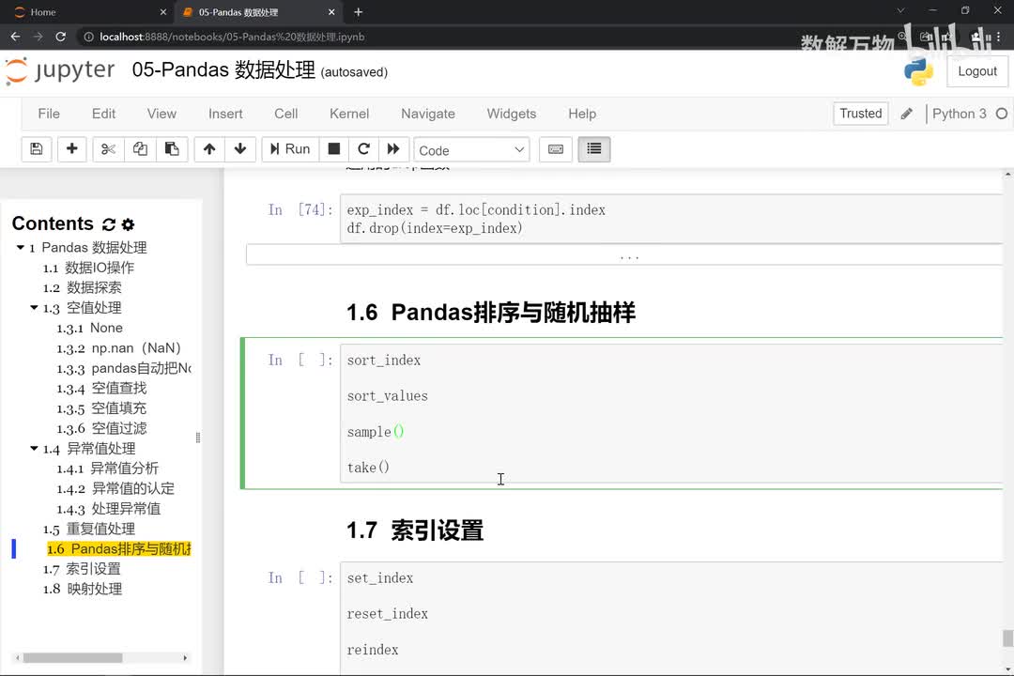The height and width of the screenshot is (676, 1014).
Task: Jump to '1.4.2 异常值的认定' section
Action: click(x=115, y=488)
